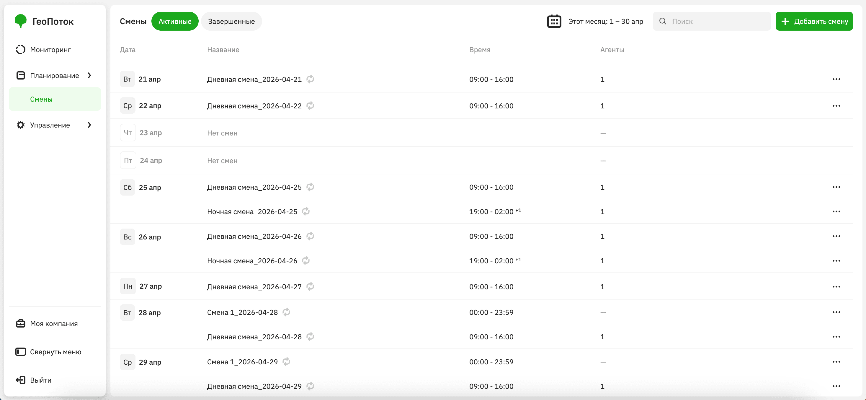The height and width of the screenshot is (400, 866).
Task: Click the recurrence icon of Смена 1_2026-04-28
Action: click(286, 312)
